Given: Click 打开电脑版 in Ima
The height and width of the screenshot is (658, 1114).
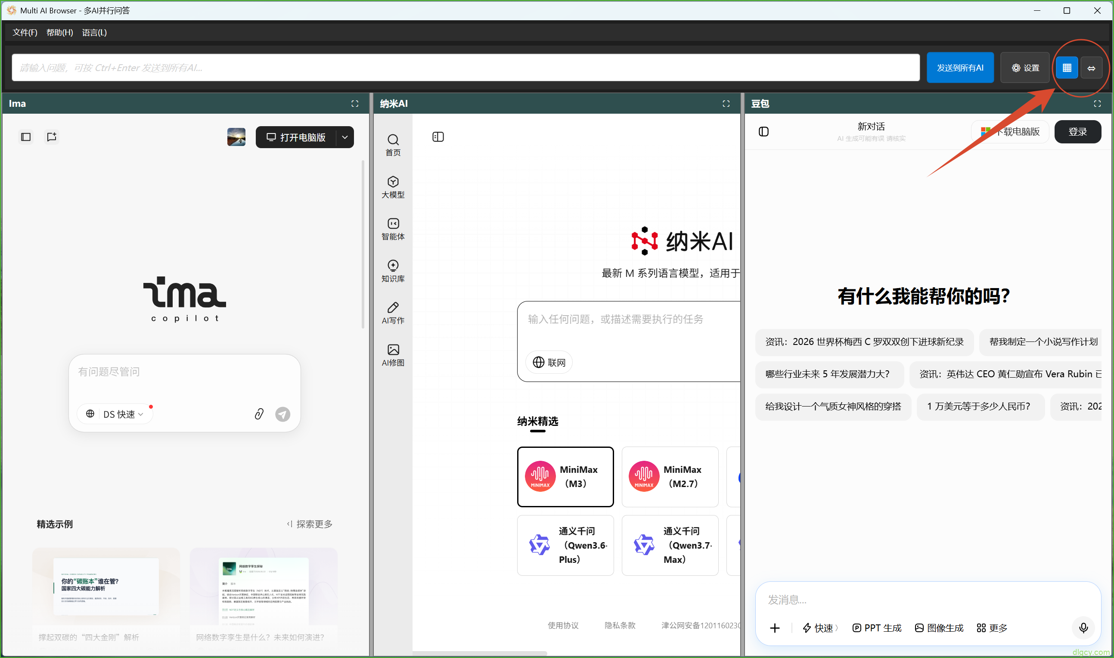Looking at the screenshot, I should tap(296, 137).
